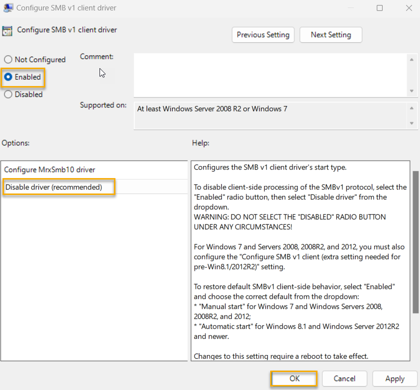Confirm changes with the OK button

[x=293, y=379]
